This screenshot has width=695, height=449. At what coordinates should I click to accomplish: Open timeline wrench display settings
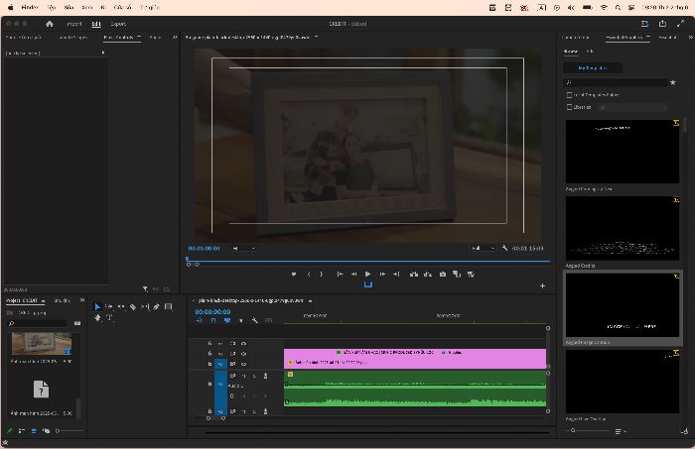tap(255, 320)
